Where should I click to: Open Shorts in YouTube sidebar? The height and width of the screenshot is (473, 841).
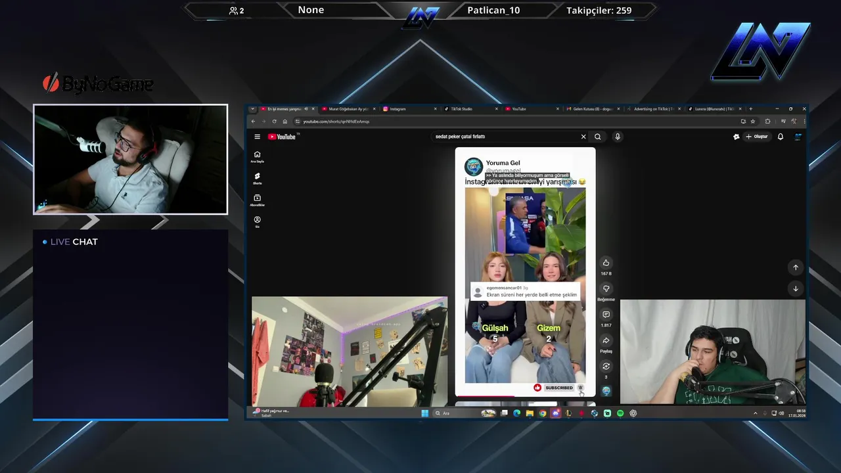coord(257,179)
